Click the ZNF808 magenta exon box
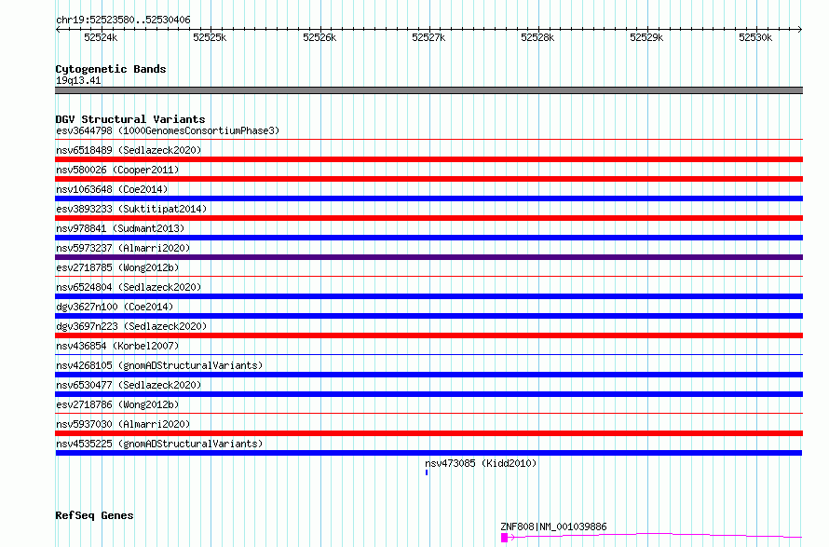Screen dimensions: 829x547 (504, 538)
